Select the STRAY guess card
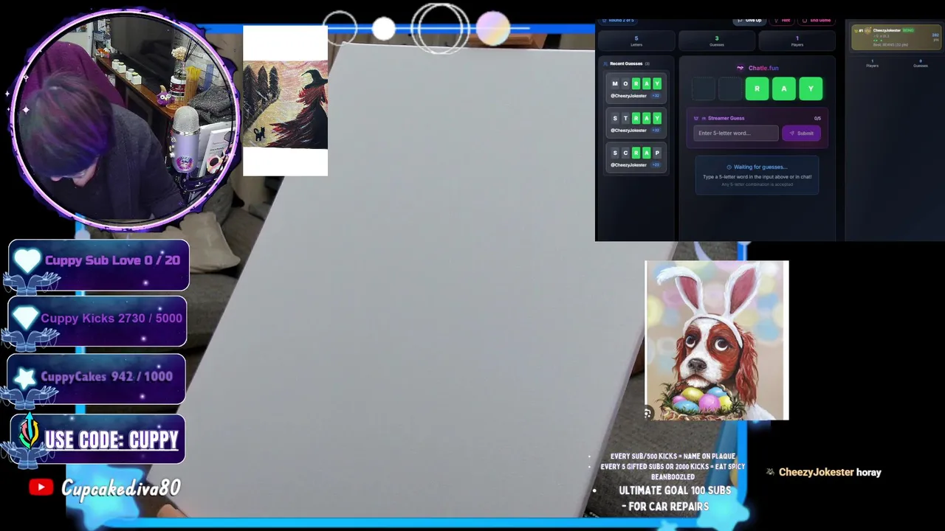The image size is (945, 531). tap(636, 123)
